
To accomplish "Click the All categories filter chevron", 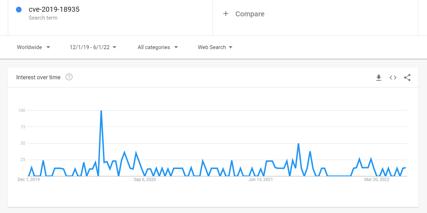I will (x=176, y=47).
